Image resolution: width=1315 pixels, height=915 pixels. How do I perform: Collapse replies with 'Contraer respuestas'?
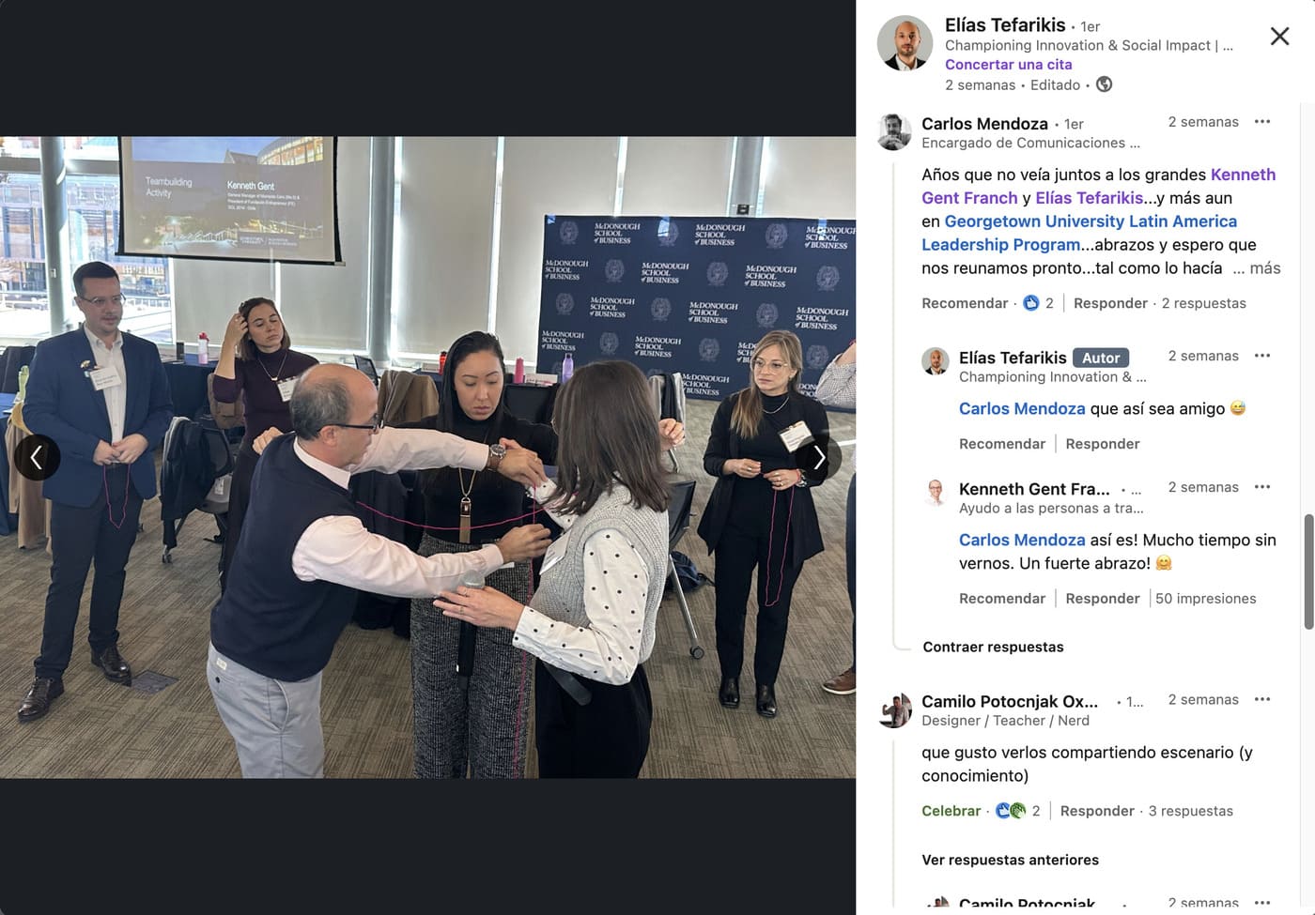click(993, 647)
